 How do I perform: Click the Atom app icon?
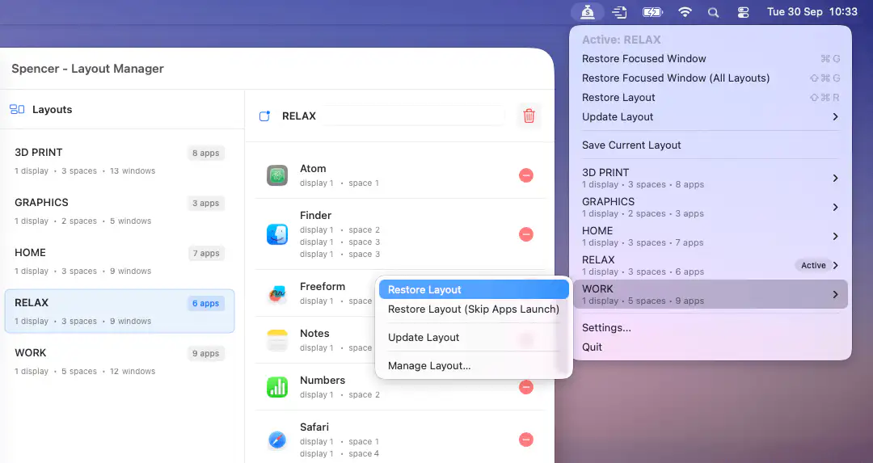tap(277, 175)
